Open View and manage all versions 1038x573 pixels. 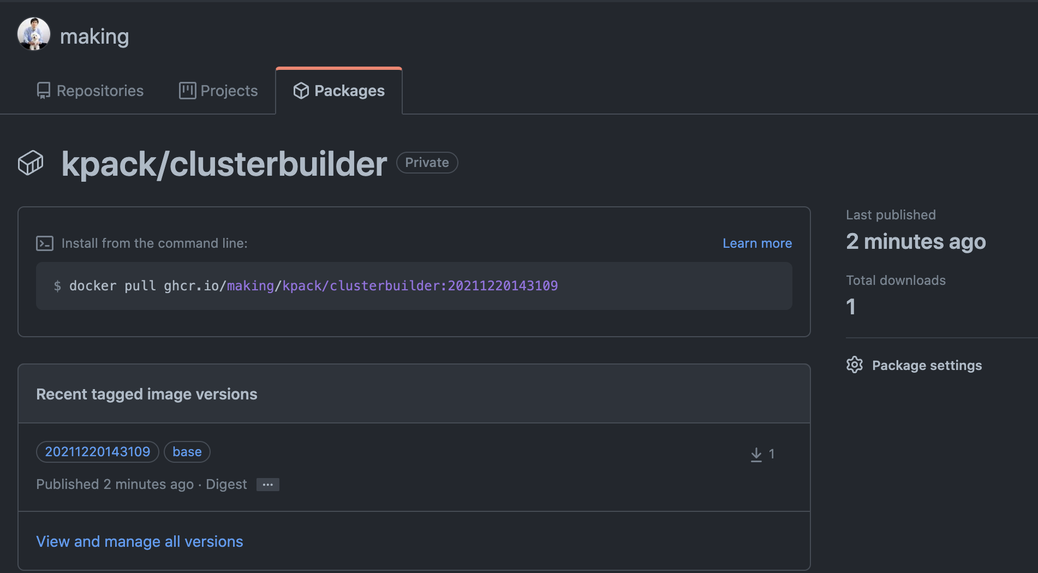pos(140,541)
